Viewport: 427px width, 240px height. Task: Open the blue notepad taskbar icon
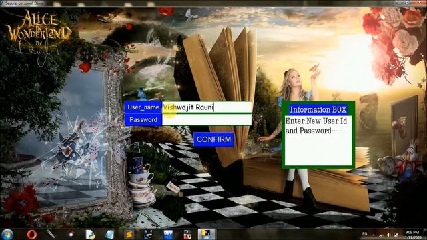point(109,234)
